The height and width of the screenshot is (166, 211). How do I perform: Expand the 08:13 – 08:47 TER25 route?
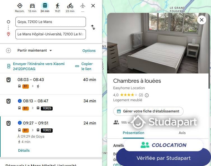[51, 105]
